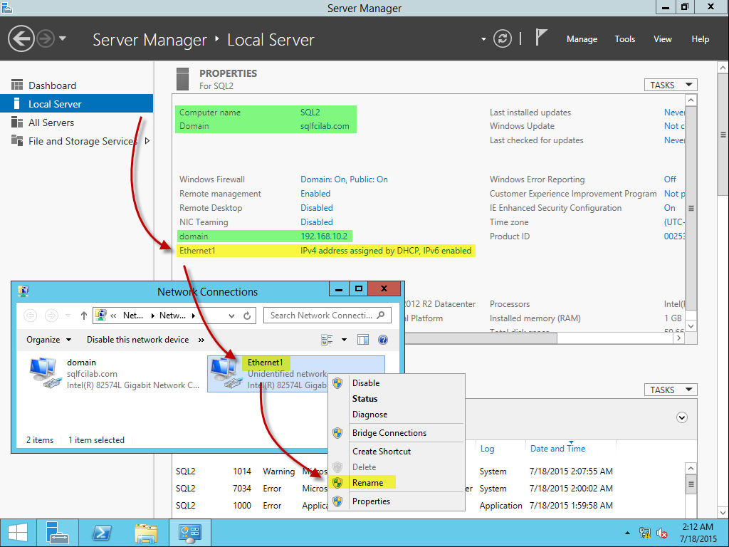
Task: Click Remote management Enabled link
Action: [315, 194]
